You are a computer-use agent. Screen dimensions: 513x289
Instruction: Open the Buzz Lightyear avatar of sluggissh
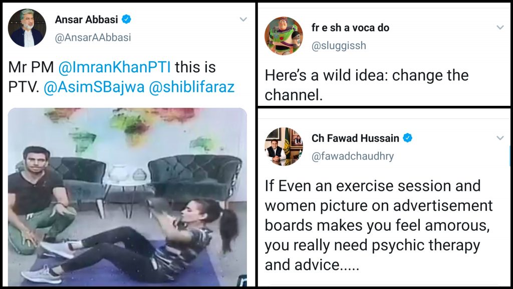284,36
